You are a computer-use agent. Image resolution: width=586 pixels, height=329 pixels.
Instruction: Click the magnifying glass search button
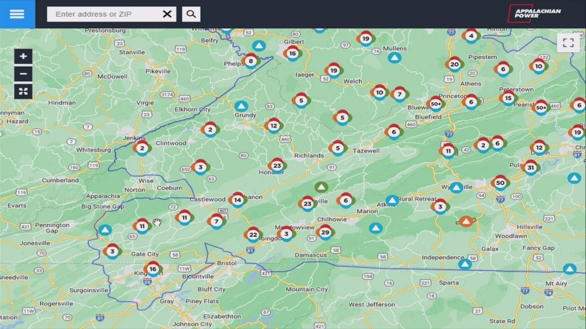point(191,14)
